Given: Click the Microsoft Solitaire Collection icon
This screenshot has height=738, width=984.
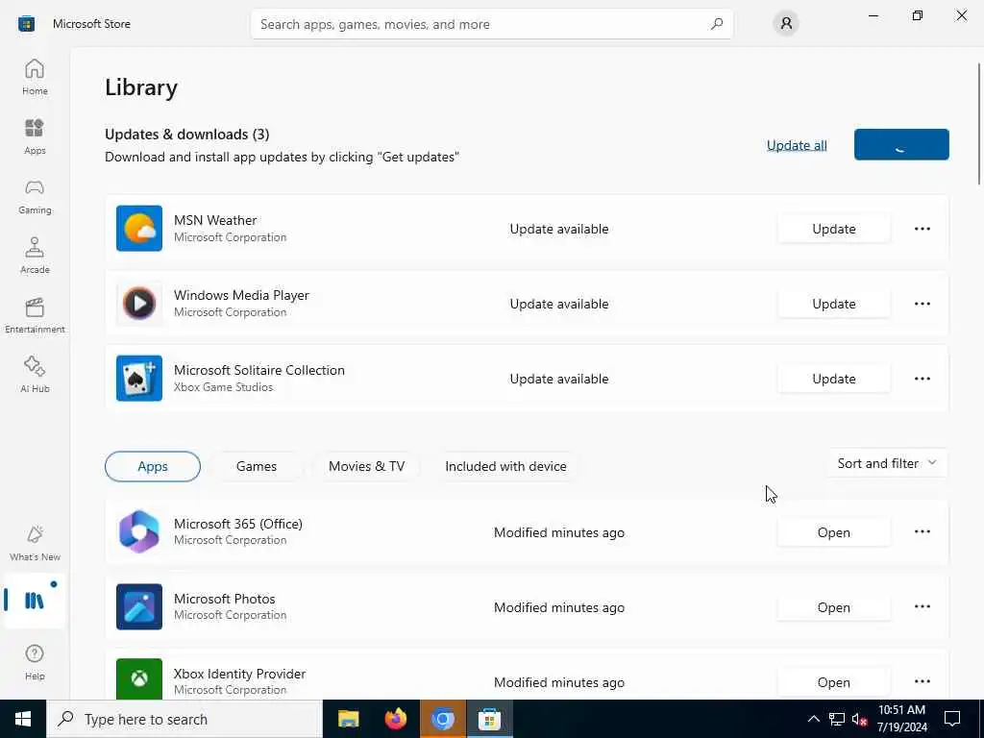Looking at the screenshot, I should click(139, 379).
